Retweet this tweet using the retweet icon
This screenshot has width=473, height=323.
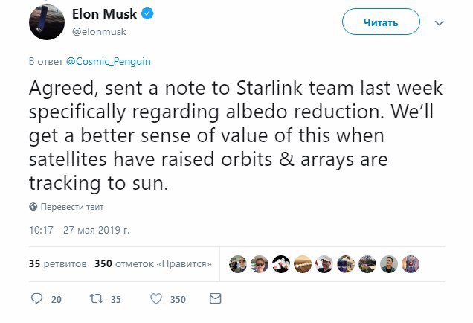[x=94, y=299]
